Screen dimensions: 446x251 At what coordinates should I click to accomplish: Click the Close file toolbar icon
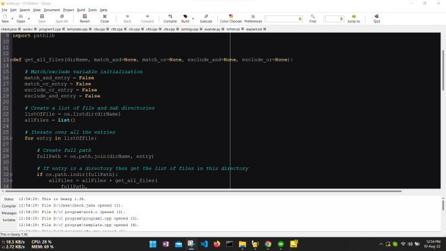click(x=105, y=19)
